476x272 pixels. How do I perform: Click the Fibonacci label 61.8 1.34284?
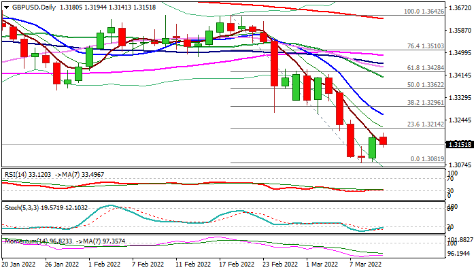click(x=425, y=68)
